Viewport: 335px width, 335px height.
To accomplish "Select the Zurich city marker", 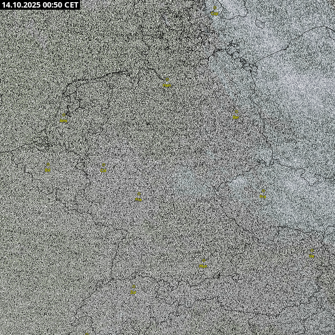I will point(133,287).
